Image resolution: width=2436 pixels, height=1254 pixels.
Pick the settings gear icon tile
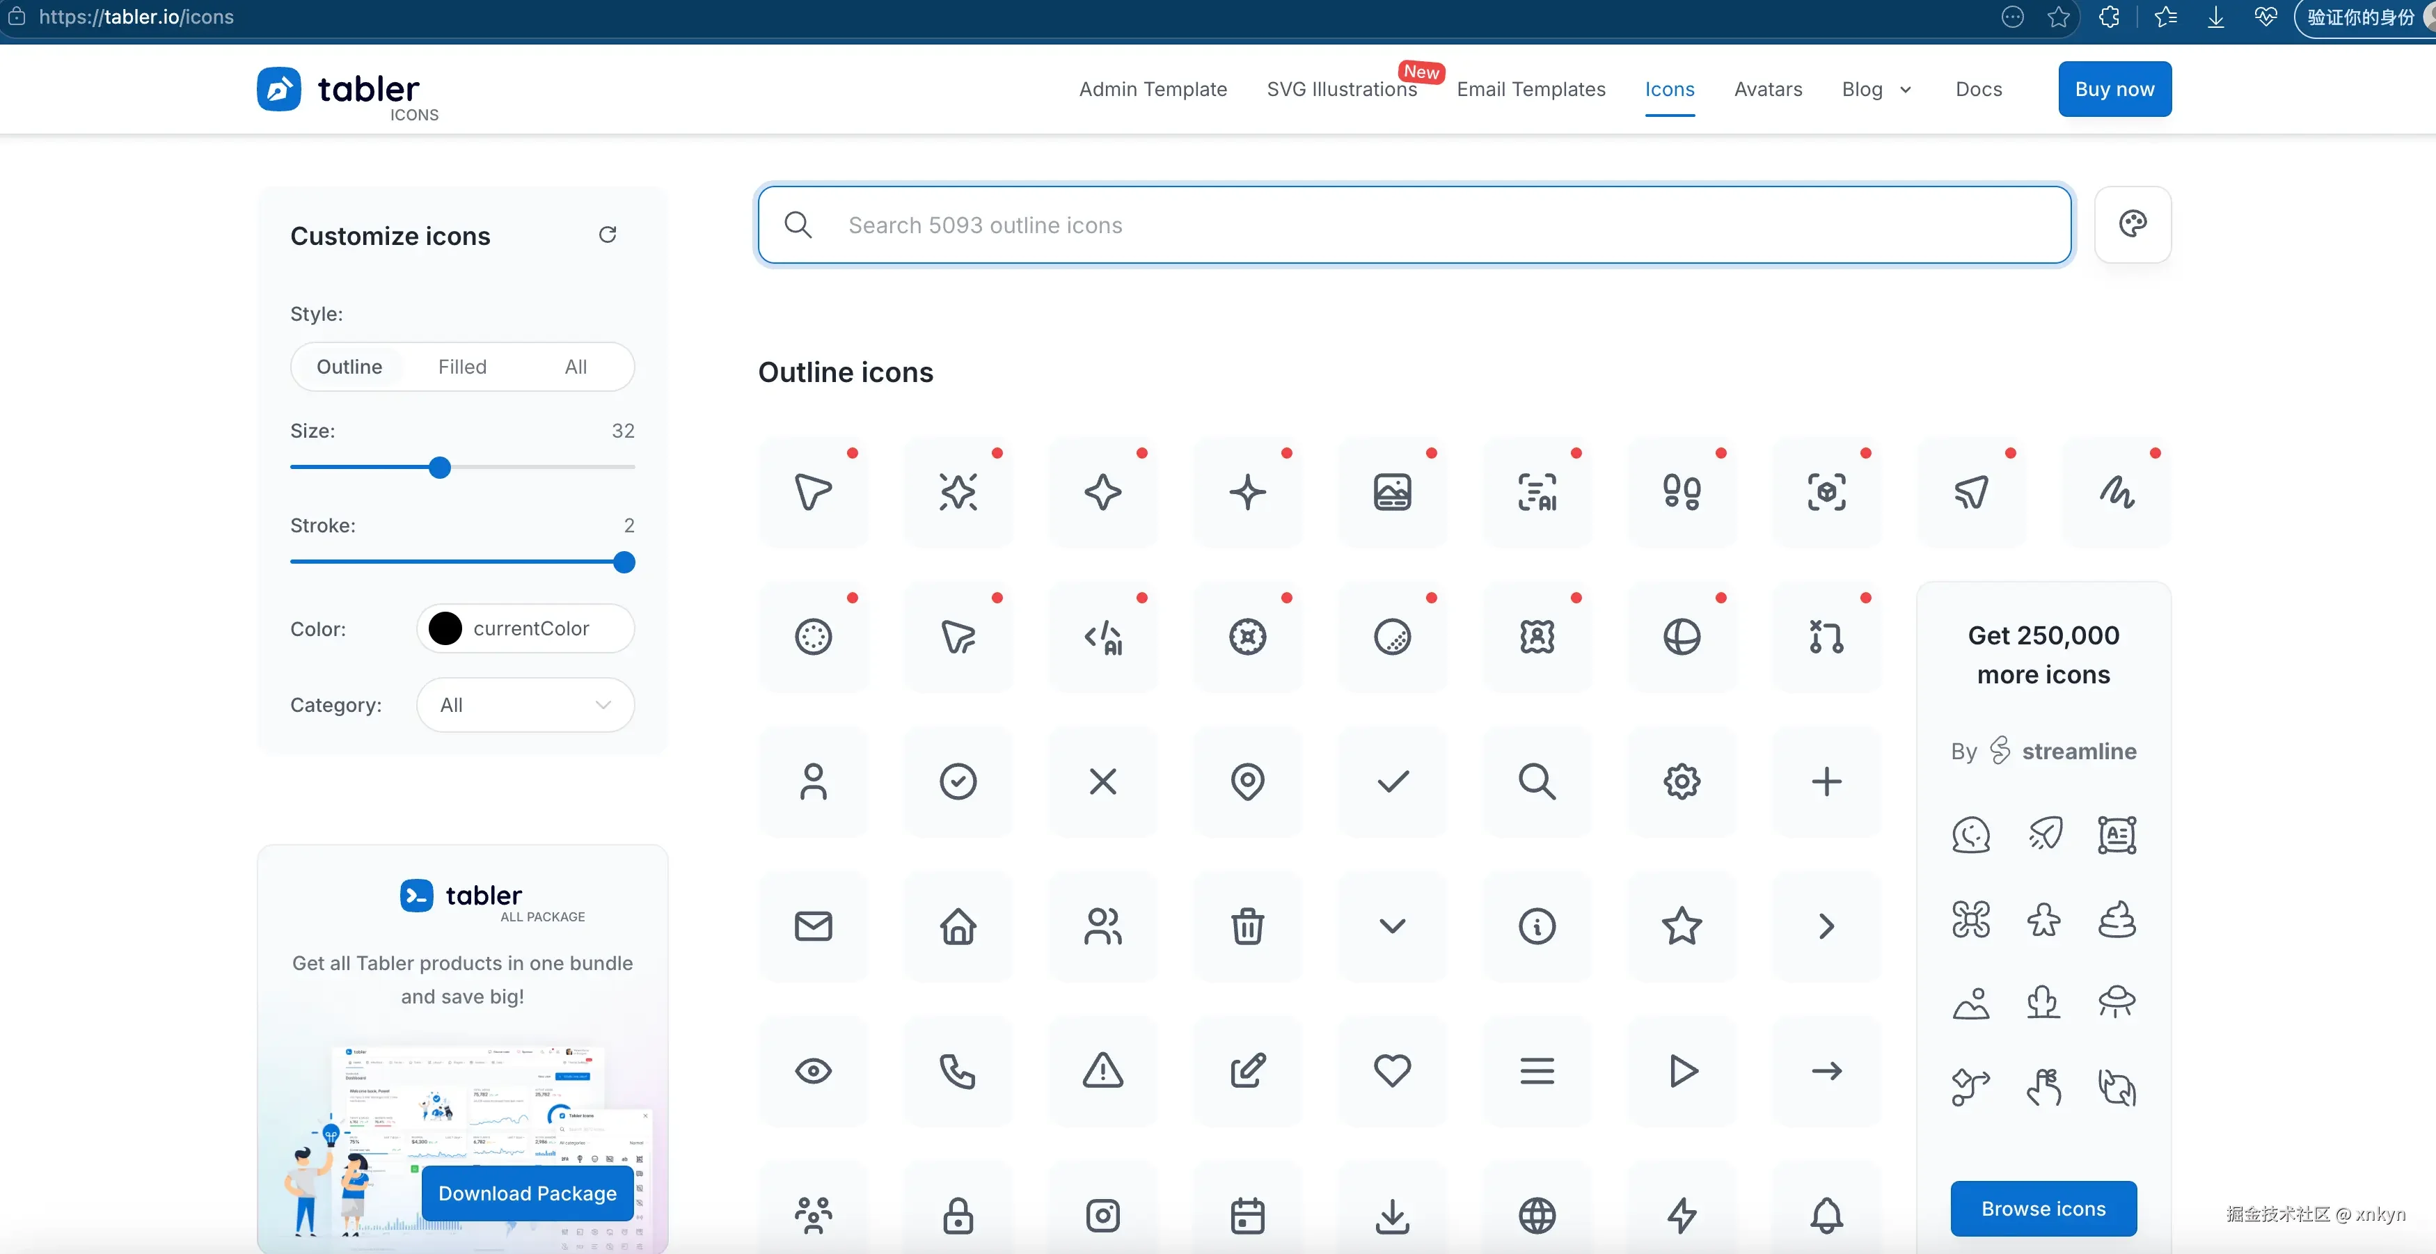tap(1682, 781)
